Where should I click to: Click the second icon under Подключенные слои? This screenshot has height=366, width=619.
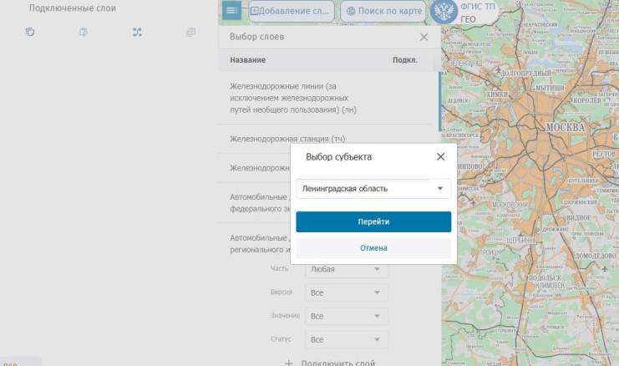coord(84,33)
